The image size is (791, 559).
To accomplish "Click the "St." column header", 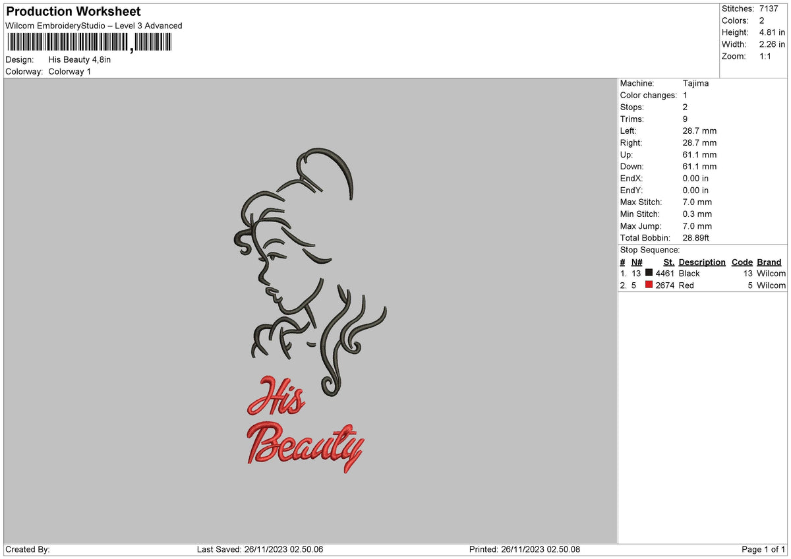I will 669,262.
